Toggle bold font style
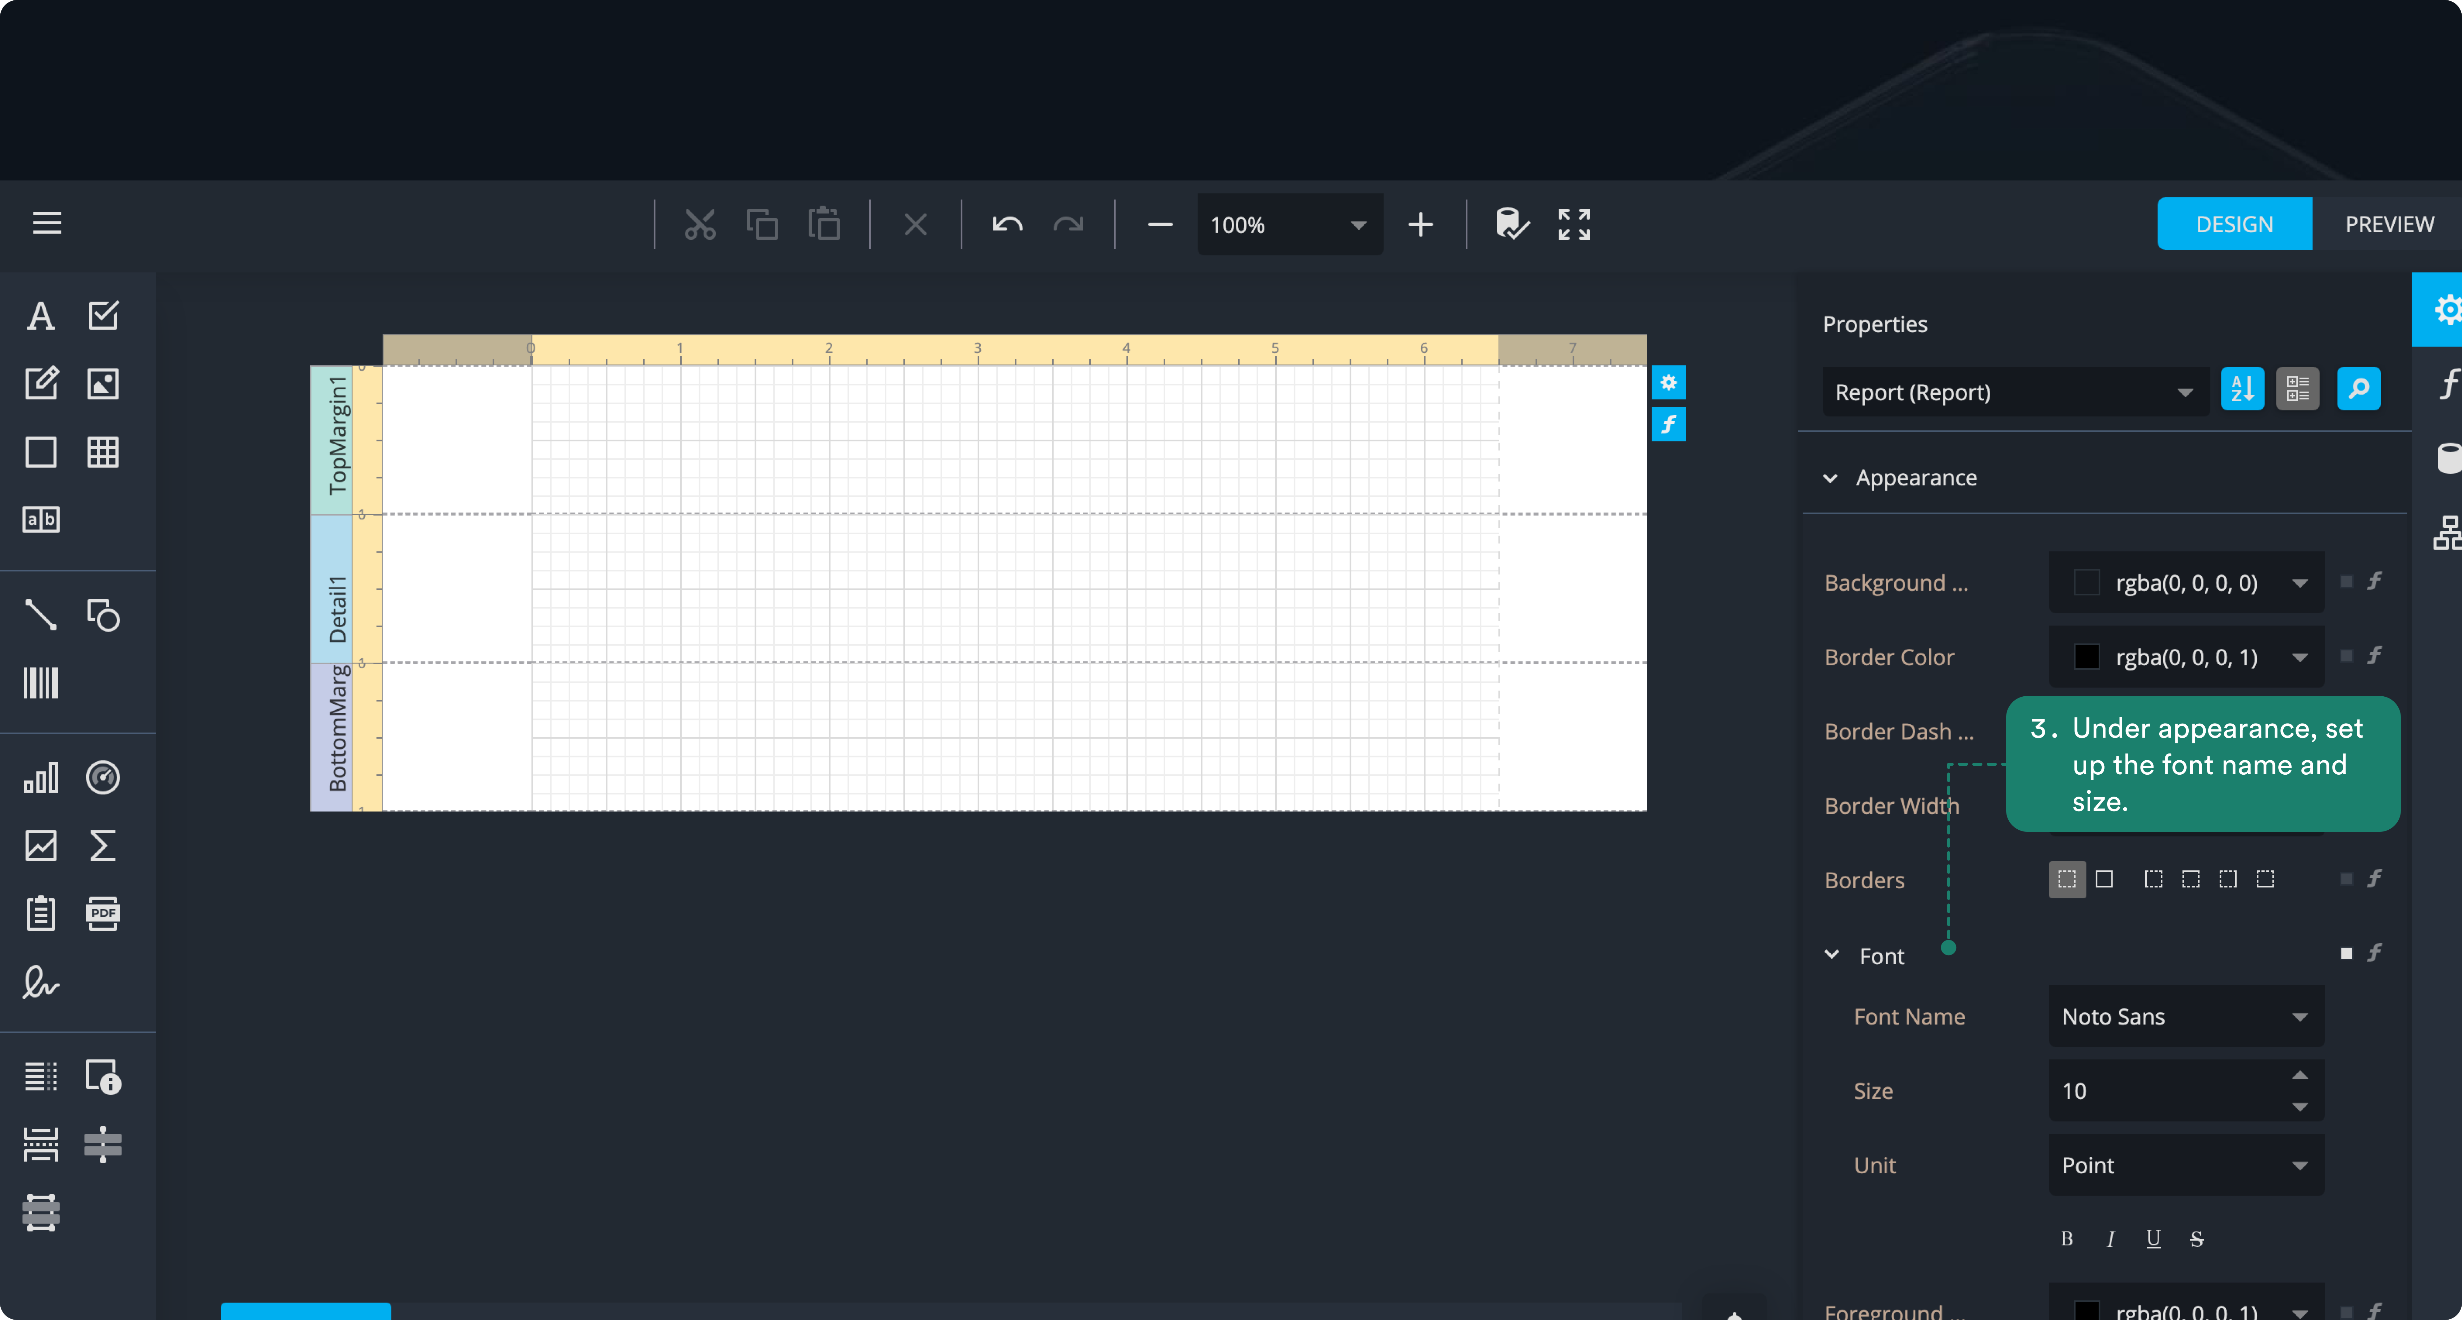The width and height of the screenshot is (2462, 1320). 2067,1239
